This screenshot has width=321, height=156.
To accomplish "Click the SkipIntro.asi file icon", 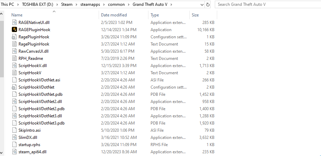I will (x=14, y=130).
